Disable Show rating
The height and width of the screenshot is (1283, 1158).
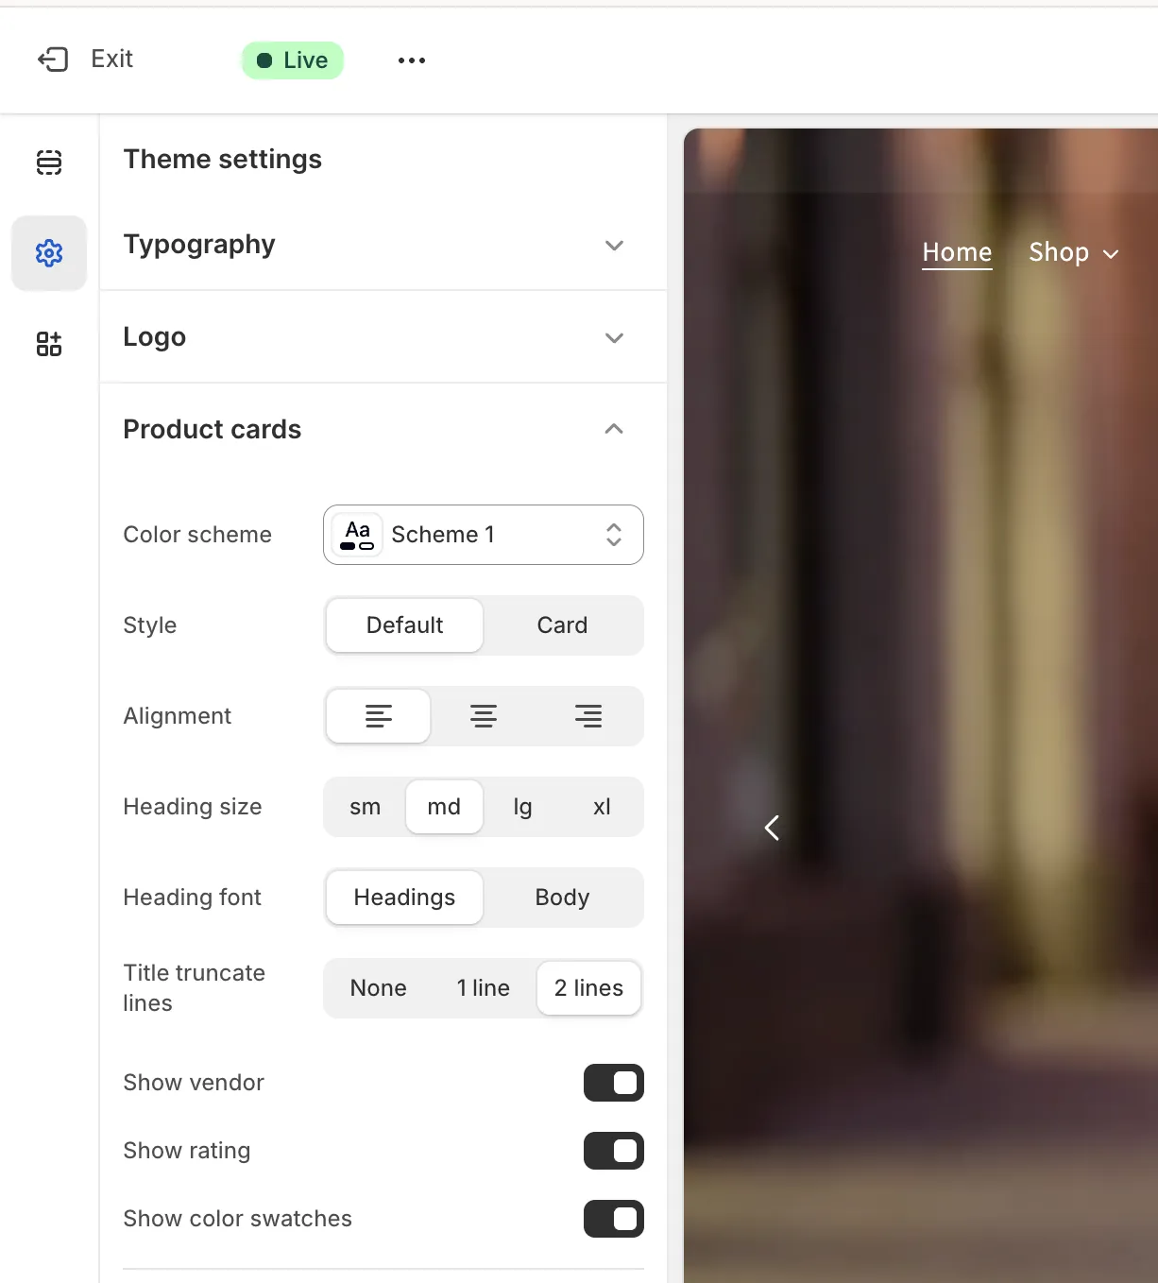(x=614, y=1151)
